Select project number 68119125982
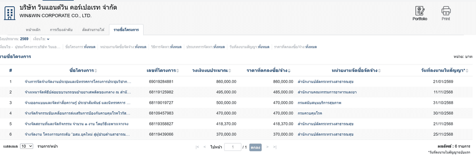The height and width of the screenshot is (156, 476). point(161,92)
